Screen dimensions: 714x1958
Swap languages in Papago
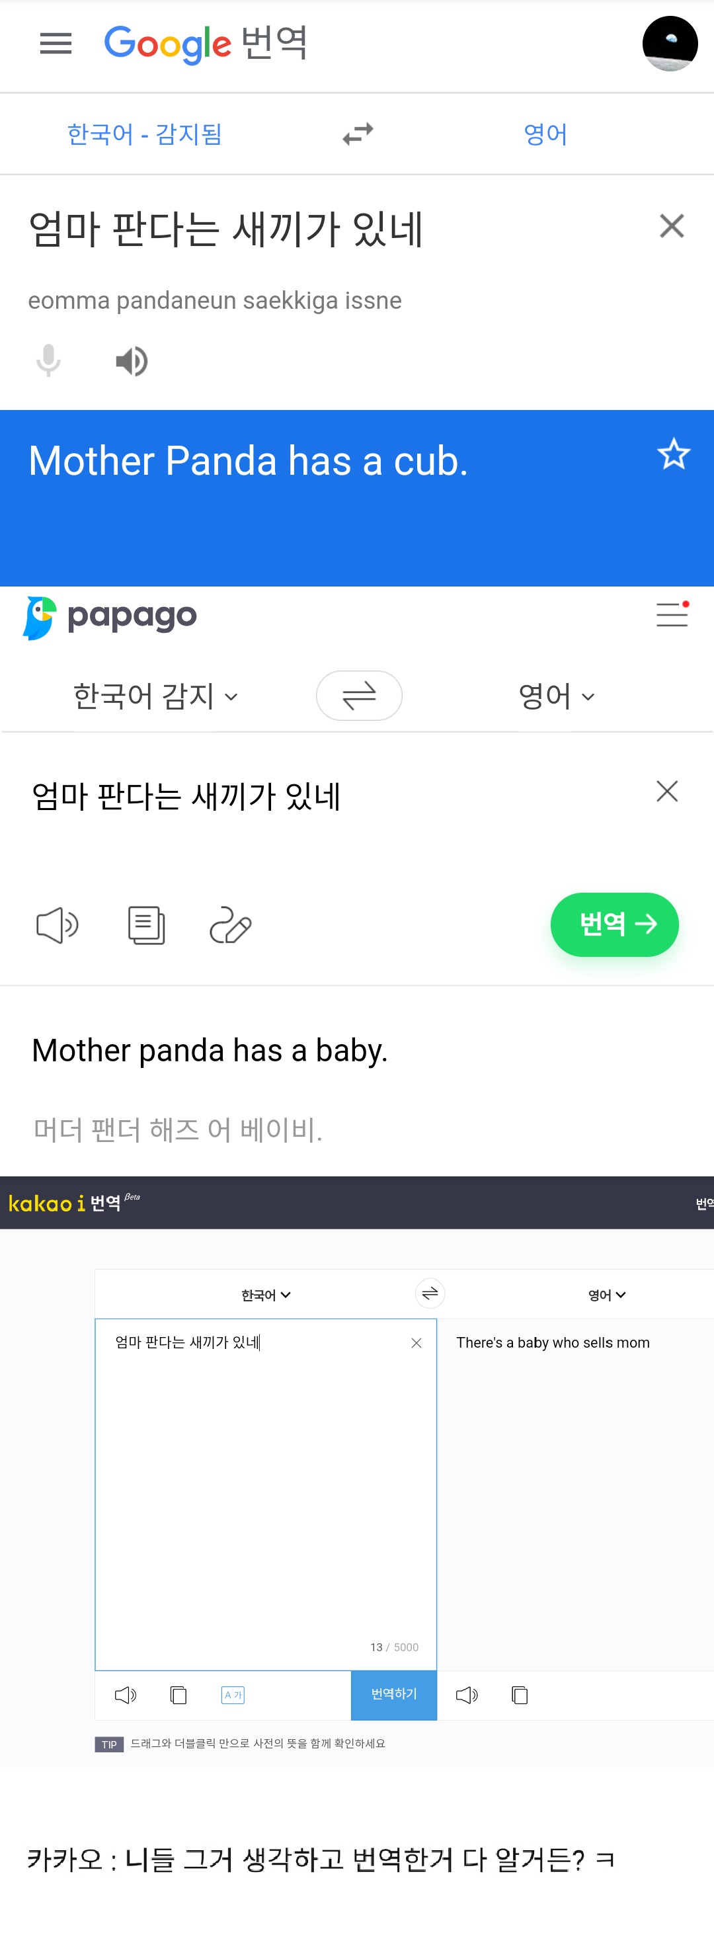pos(358,696)
